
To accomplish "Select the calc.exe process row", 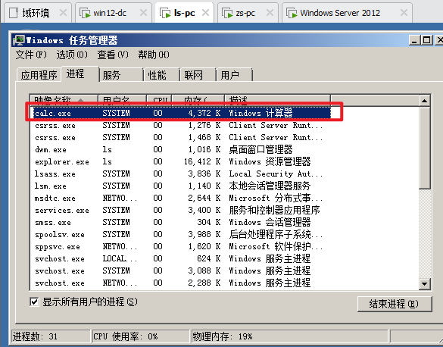I will click(182, 113).
